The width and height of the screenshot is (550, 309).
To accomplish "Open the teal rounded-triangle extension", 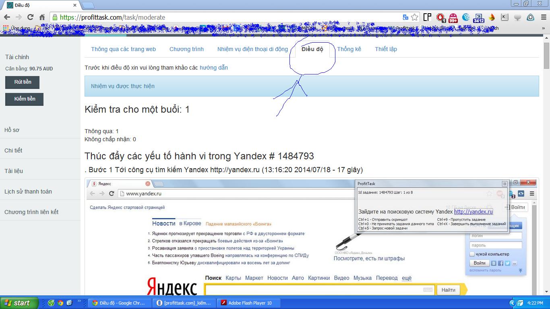I will 531,17.
